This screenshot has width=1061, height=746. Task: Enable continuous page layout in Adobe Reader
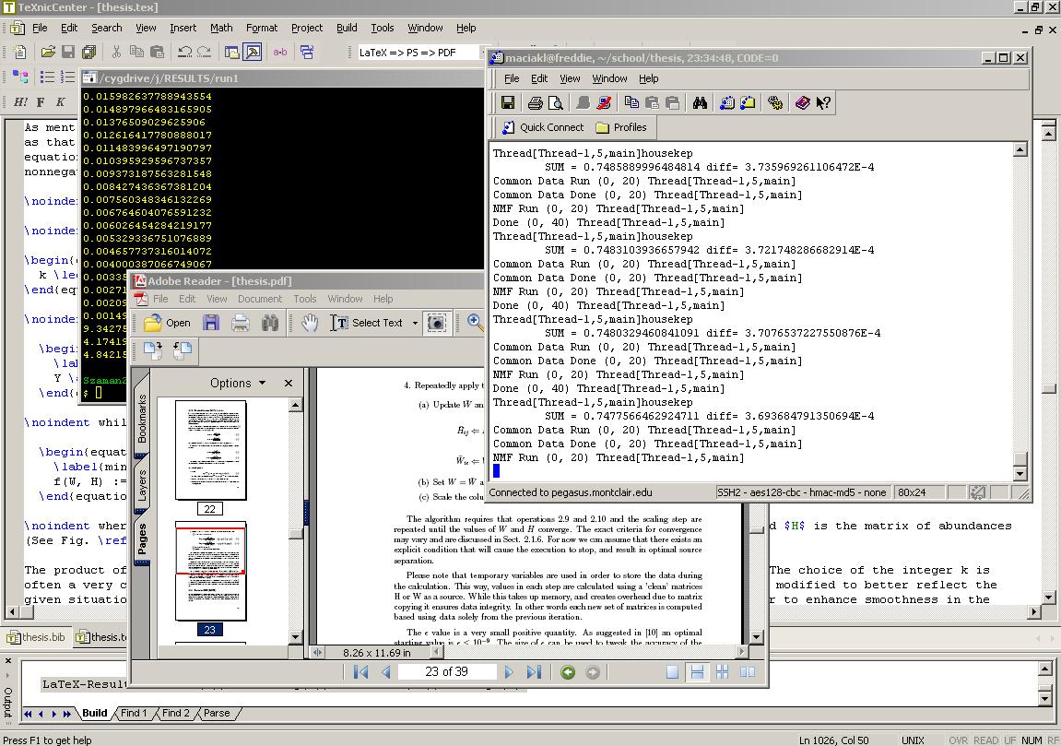coord(697,672)
